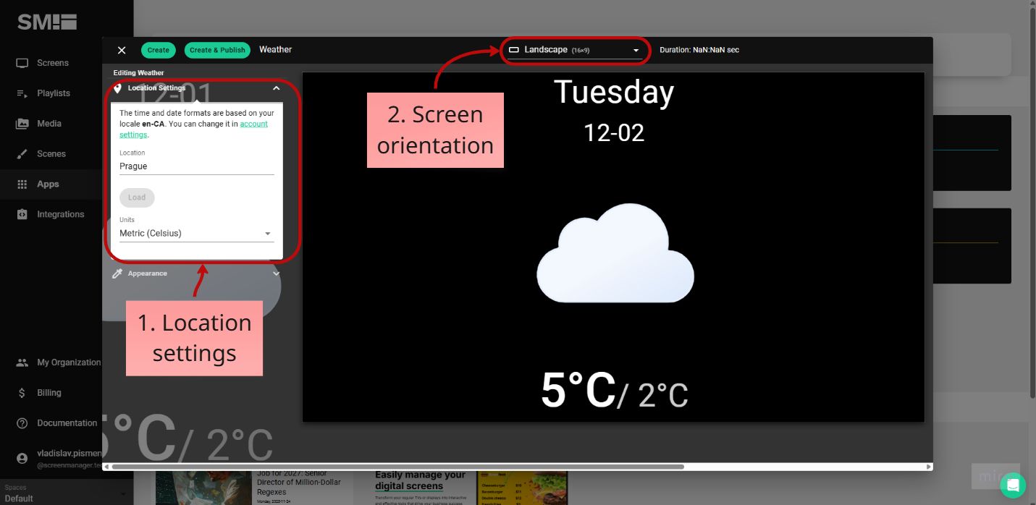Go to the Scenes section

(x=51, y=153)
